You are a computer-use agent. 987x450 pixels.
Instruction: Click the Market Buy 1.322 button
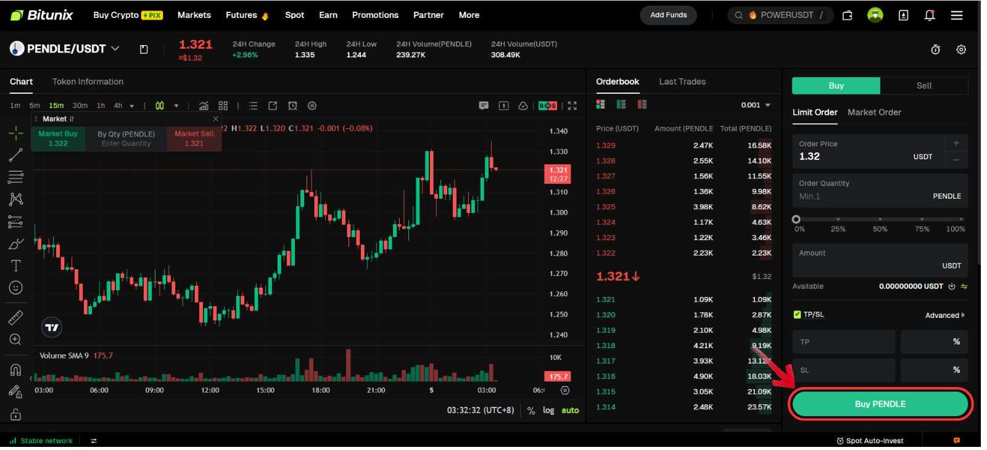(x=58, y=138)
